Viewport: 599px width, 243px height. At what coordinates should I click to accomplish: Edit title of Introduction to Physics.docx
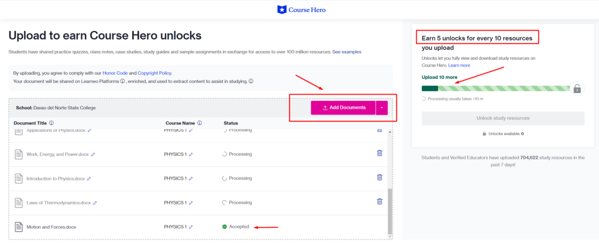pyautogui.click(x=89, y=179)
